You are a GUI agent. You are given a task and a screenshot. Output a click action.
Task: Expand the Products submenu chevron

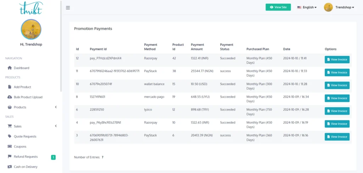click(x=56, y=107)
